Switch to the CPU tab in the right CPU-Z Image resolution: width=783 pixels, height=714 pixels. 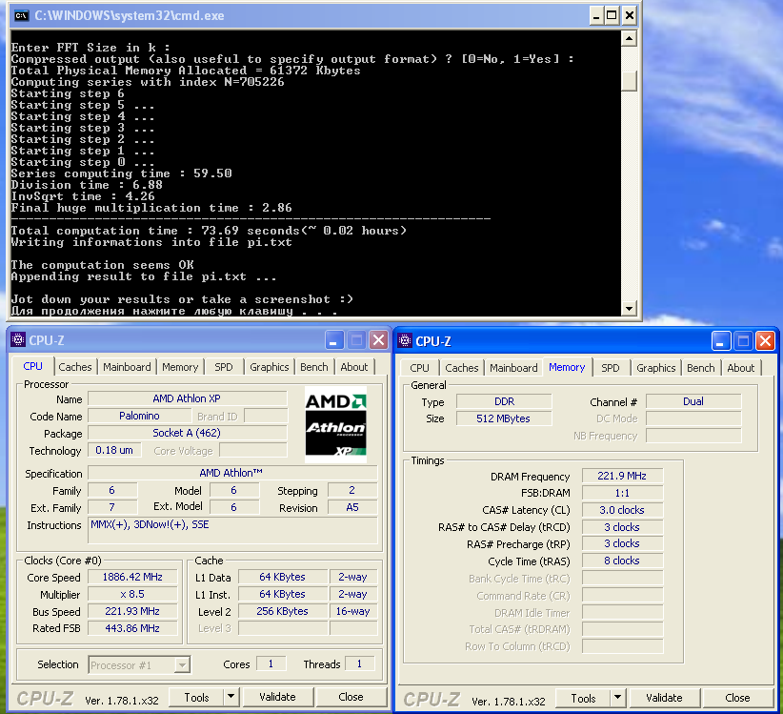tap(419, 368)
